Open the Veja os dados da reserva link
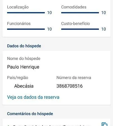The image size is (113, 126). [33, 97]
